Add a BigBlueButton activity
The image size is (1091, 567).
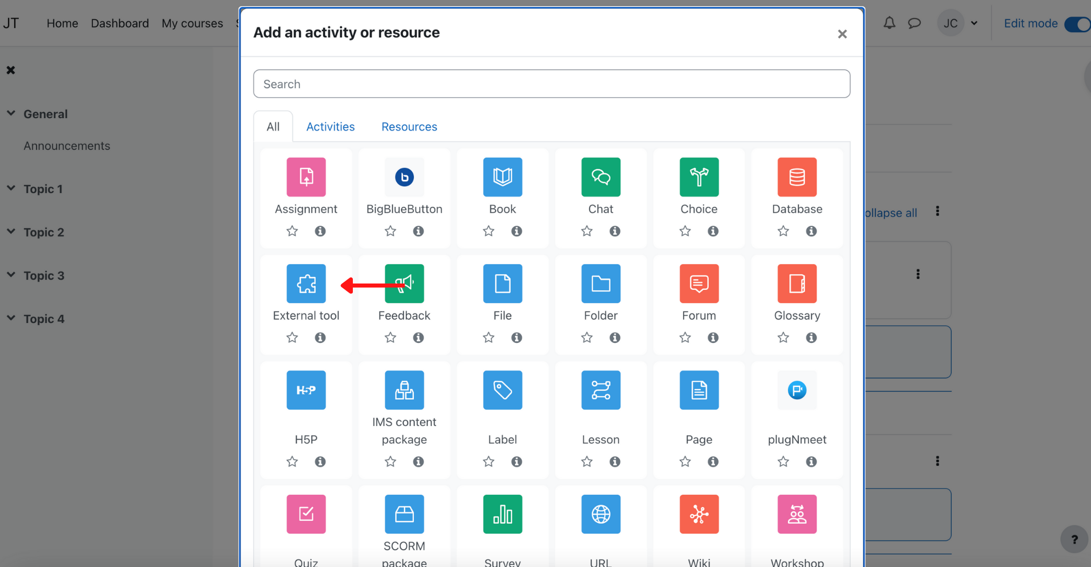pyautogui.click(x=404, y=177)
